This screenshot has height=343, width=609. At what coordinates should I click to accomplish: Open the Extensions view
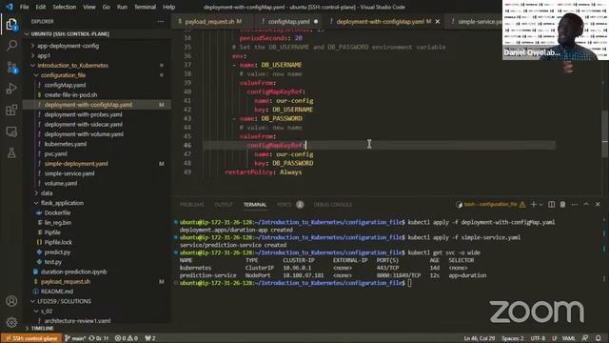(x=11, y=111)
